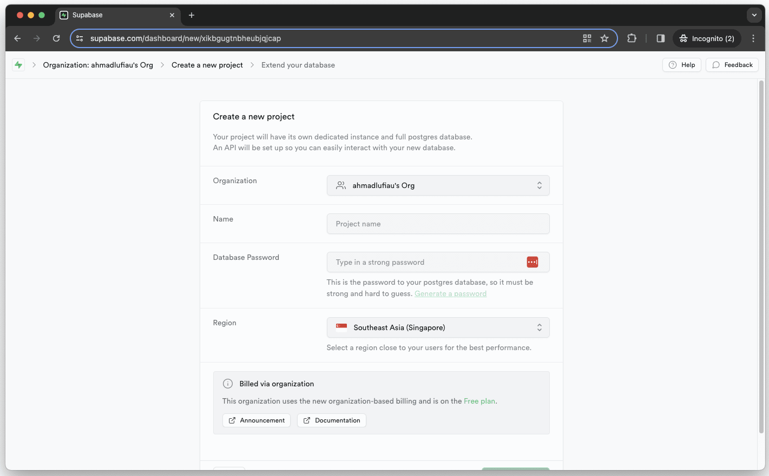
Task: Open the Free plan link
Action: coord(479,401)
